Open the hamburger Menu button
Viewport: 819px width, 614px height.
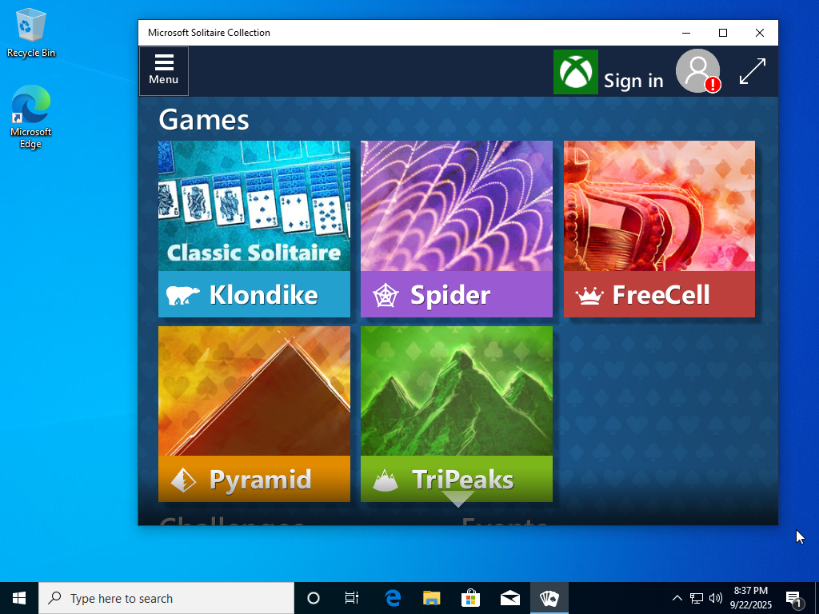(x=163, y=70)
